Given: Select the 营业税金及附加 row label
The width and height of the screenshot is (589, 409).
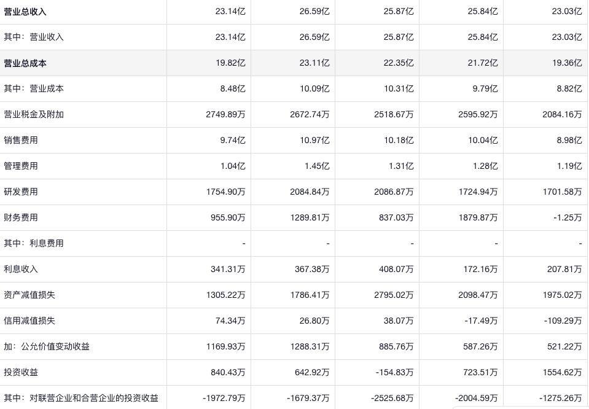Looking at the screenshot, I should pos(34,115).
